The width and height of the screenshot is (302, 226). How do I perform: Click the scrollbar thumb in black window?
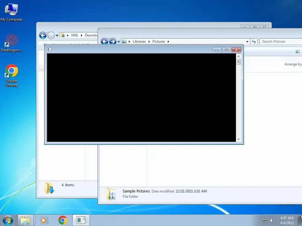pyautogui.click(x=238, y=62)
